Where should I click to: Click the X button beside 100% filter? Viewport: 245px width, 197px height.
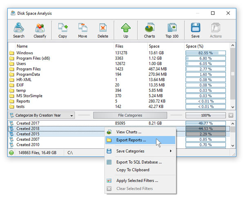[231, 115]
